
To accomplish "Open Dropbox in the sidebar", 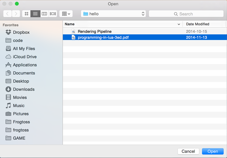I will click(x=21, y=32).
